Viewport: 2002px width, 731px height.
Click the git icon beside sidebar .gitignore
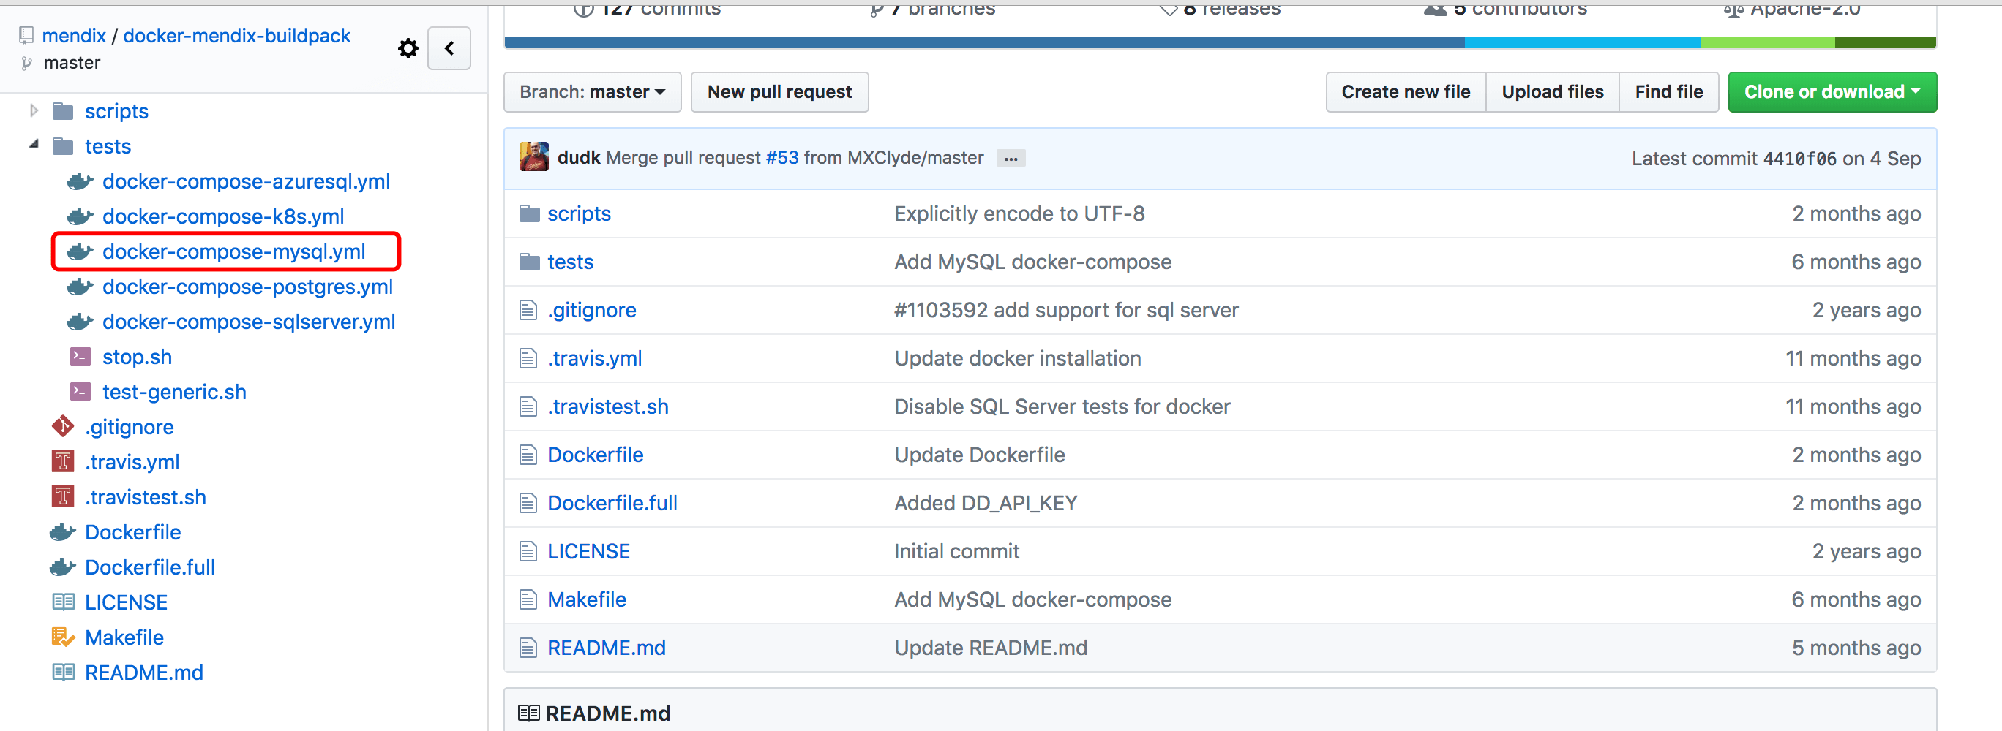(x=63, y=426)
